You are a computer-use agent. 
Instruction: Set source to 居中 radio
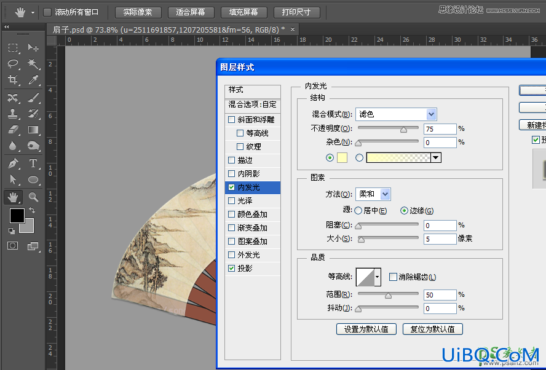coord(358,211)
